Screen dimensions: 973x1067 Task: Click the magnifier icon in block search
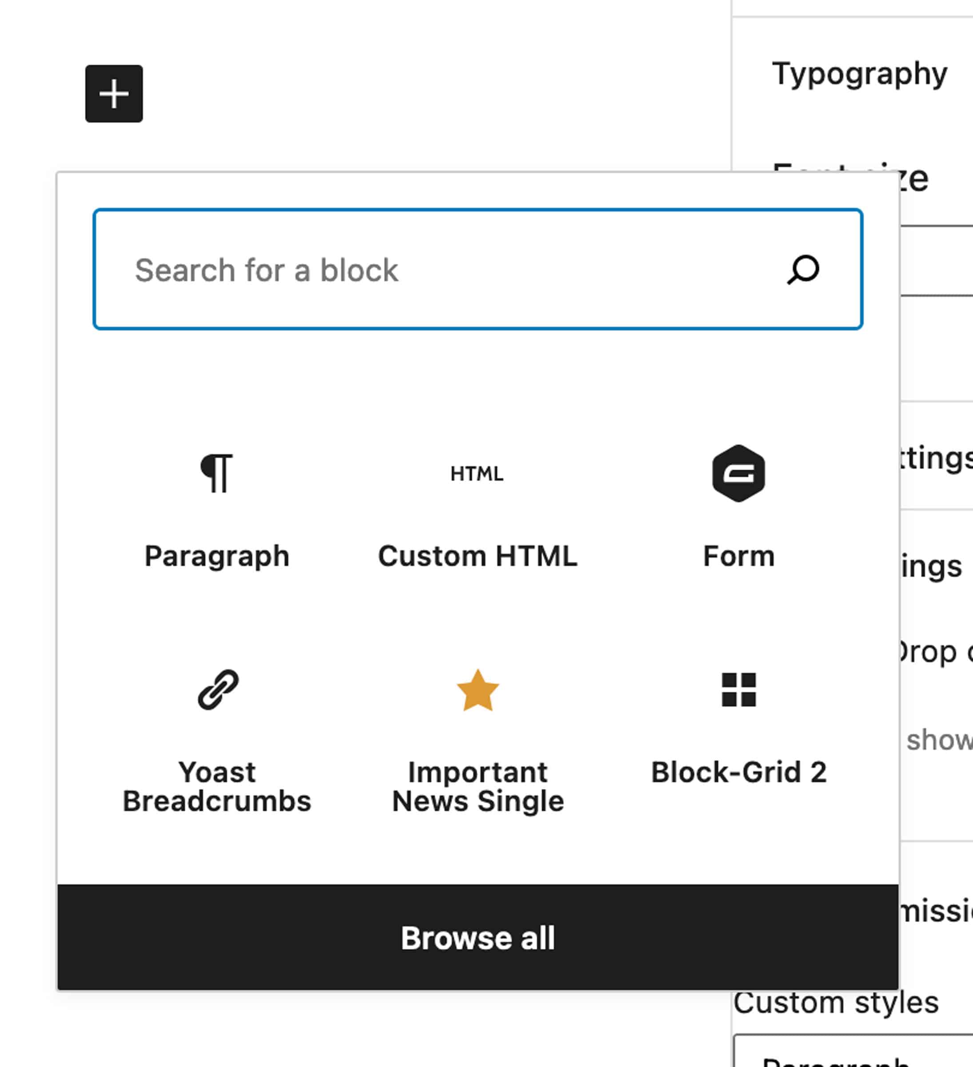803,269
